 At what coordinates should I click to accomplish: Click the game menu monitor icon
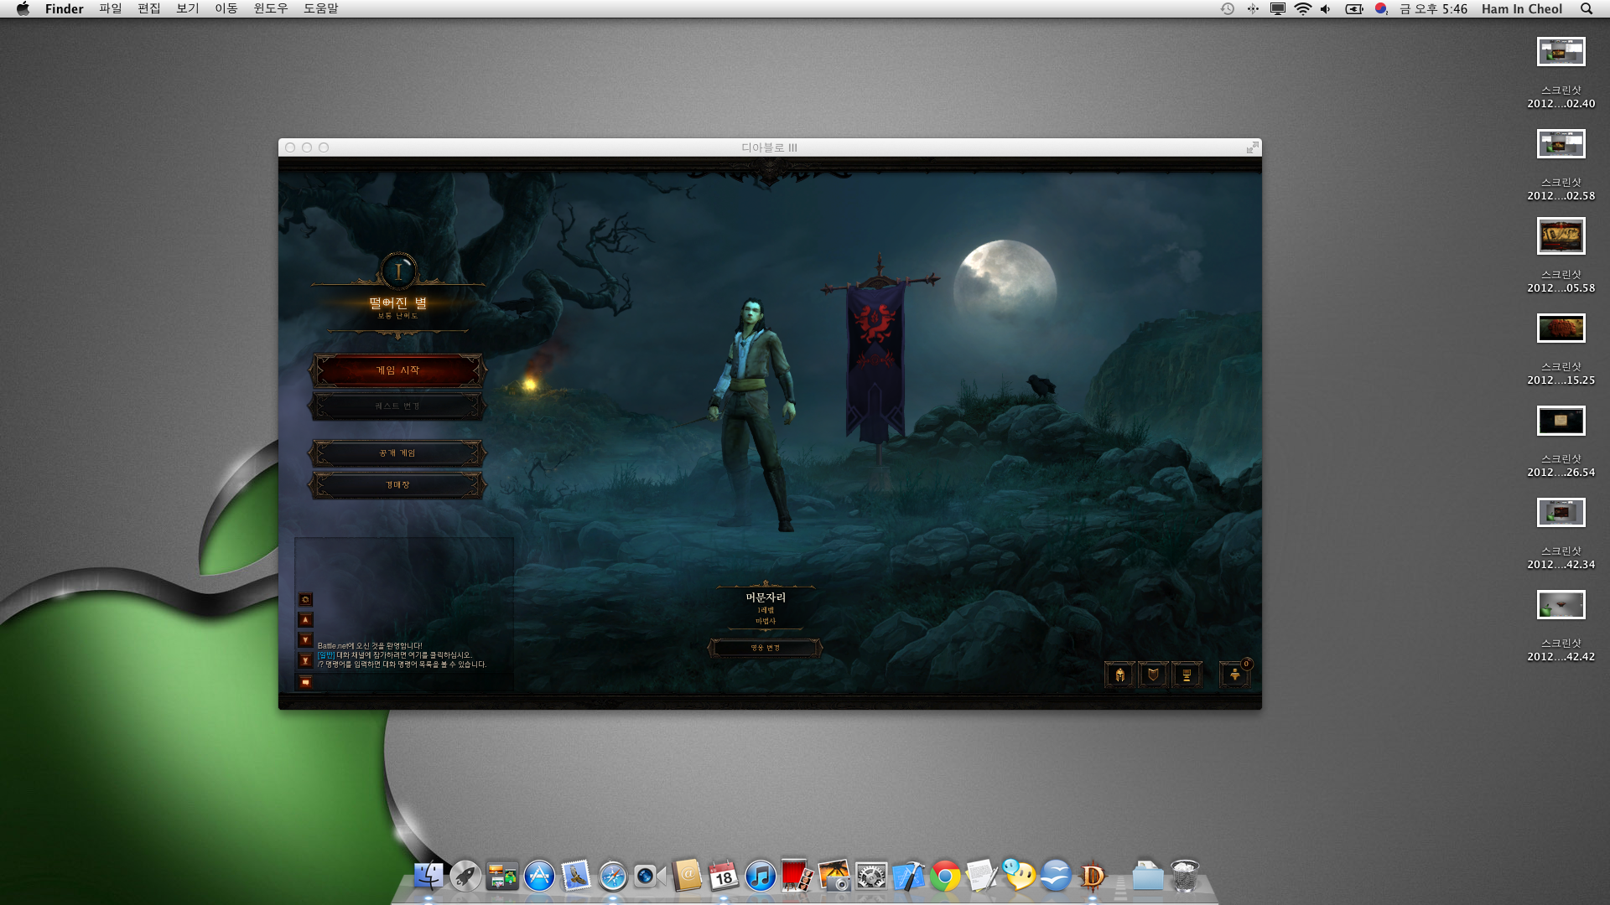pos(1187,675)
